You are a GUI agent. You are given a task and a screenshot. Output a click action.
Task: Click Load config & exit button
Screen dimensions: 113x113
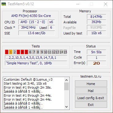tap(91, 98)
